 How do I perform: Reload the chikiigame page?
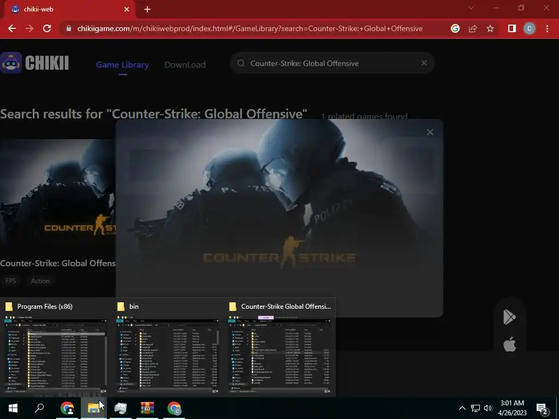(x=47, y=28)
